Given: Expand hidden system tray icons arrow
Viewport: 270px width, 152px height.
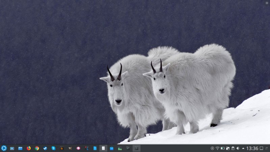Looking at the screenshot, I should (x=243, y=148).
